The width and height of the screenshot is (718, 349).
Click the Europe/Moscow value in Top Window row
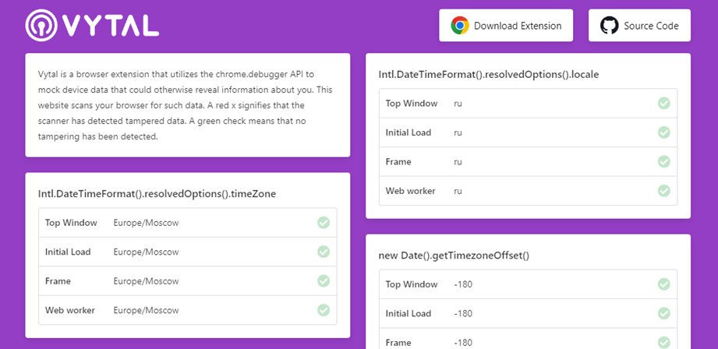pyautogui.click(x=146, y=224)
